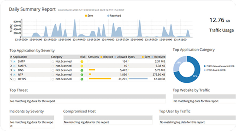236x131 pixels.
Task: Click the DNS application name
Action: (21, 70)
